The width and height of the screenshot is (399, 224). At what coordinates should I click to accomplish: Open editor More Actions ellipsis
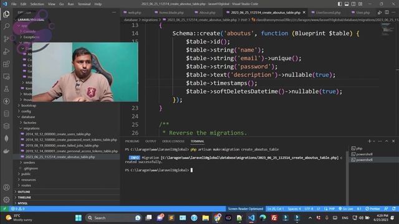pyautogui.click(x=393, y=12)
